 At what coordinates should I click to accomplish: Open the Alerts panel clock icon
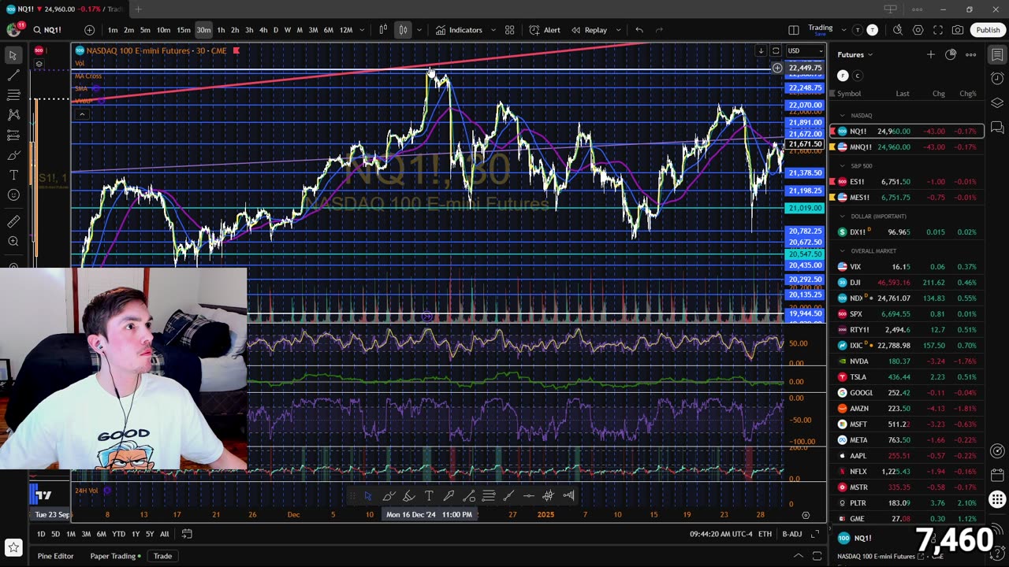click(997, 79)
